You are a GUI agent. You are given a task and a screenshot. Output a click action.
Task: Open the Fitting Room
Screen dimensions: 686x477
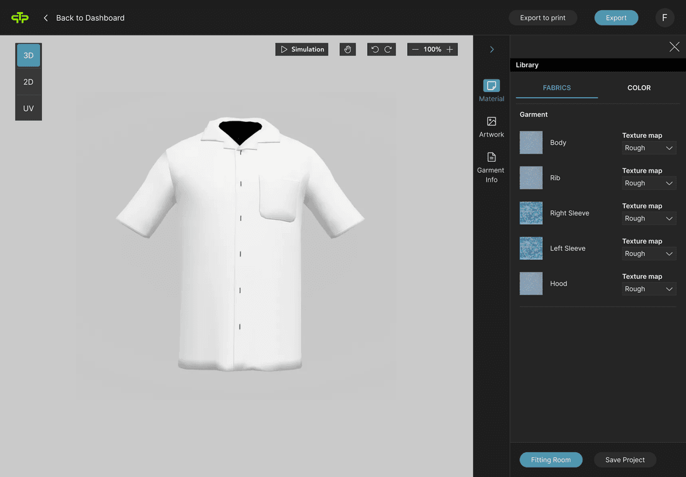click(551, 459)
